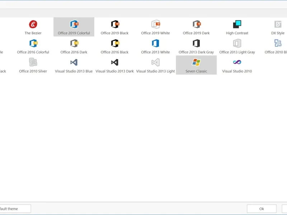Apply Office 2019 Dark theme icon
287x215 pixels.
coord(196,24)
